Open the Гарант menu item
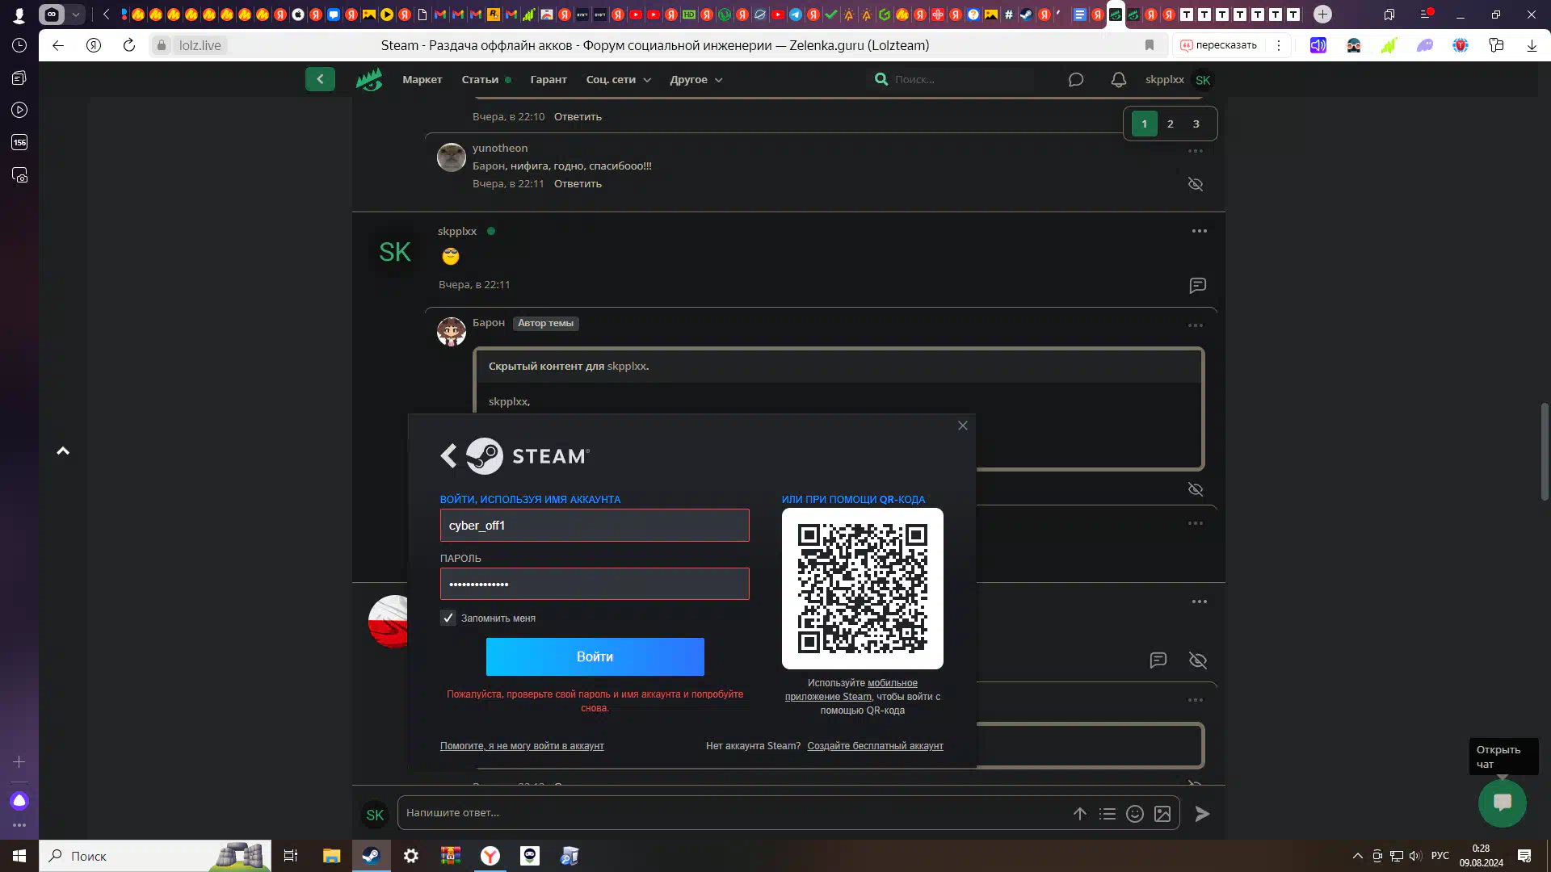Image resolution: width=1551 pixels, height=872 pixels. pos(549,79)
